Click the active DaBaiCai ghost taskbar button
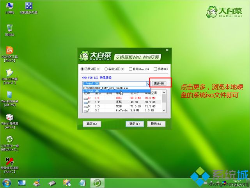Viewport: 250px width, 188px height. coord(98,183)
